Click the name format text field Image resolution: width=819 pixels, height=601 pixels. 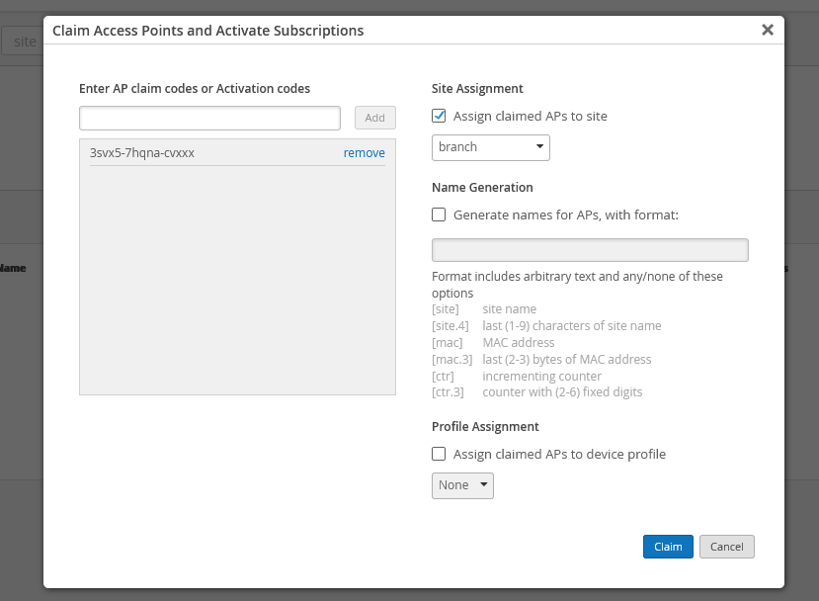click(x=590, y=249)
